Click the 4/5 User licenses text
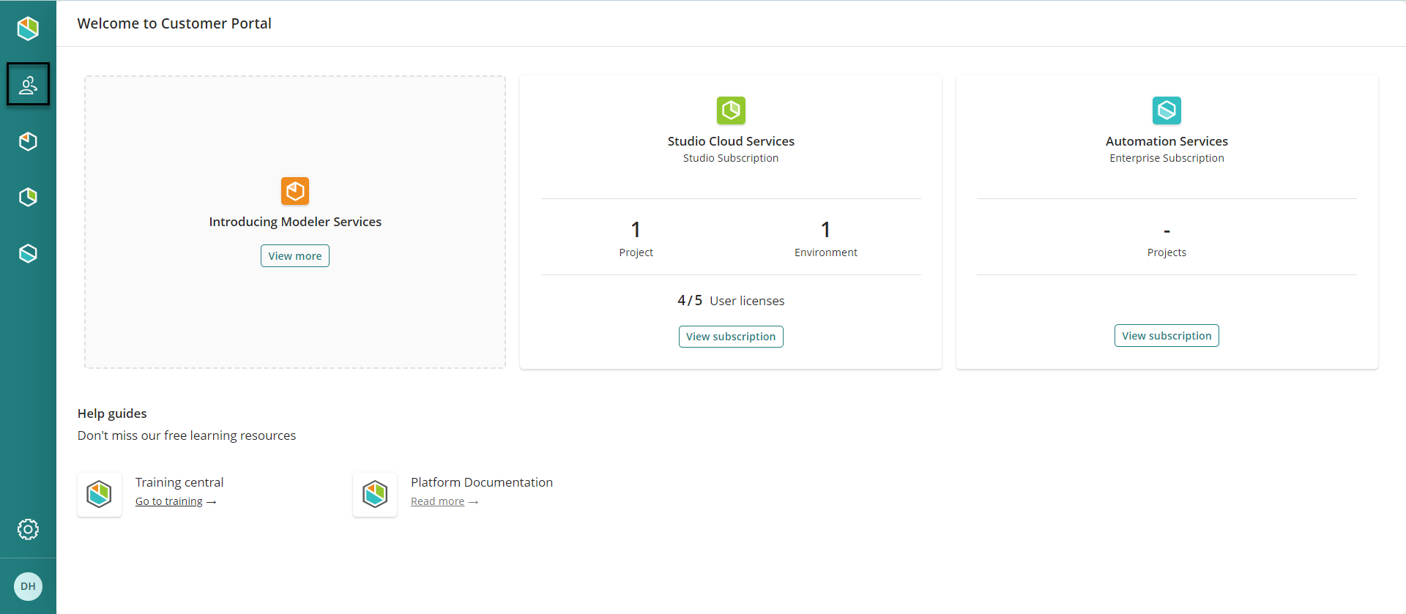Screen dimensions: 1406x614 [x=731, y=301]
